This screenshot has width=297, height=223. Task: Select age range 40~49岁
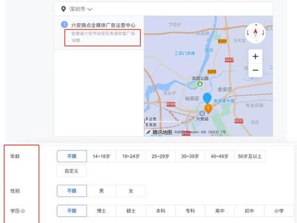tap(219, 156)
